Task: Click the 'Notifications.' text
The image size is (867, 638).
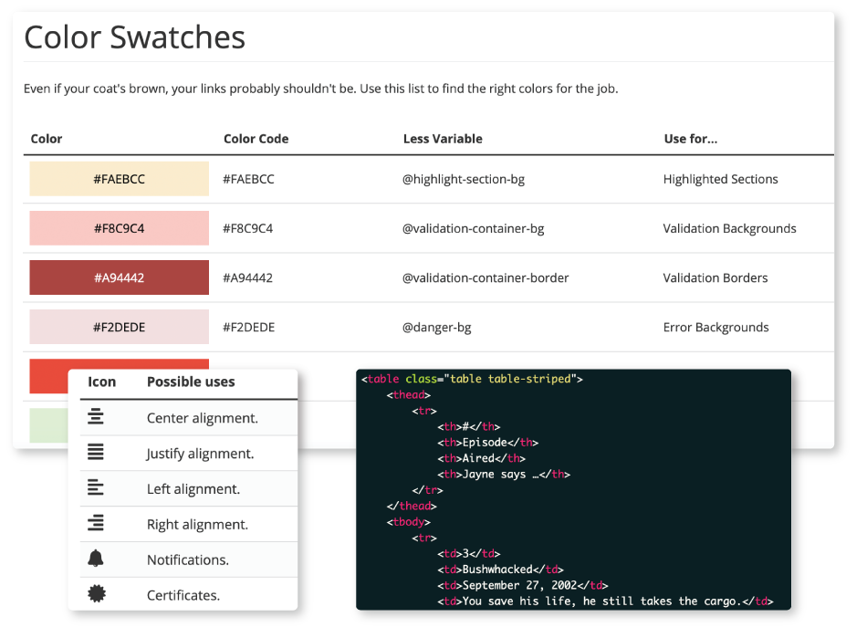Action: 188,560
